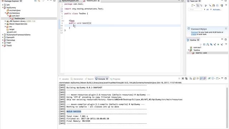Expand JRE System Library node
Screen dimensions: 229x129
[x=5, y=21]
